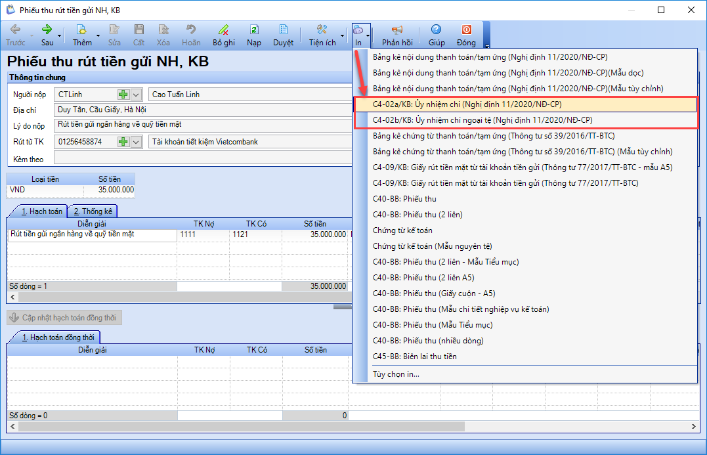Switch to 2. Thống kê tab

[93, 211]
